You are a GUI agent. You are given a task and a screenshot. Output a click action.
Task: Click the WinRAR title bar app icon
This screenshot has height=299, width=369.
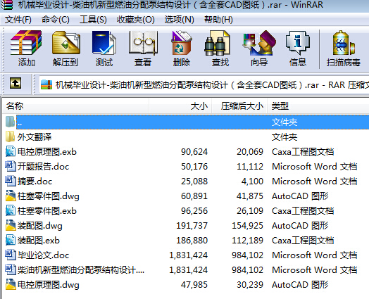point(6,5)
